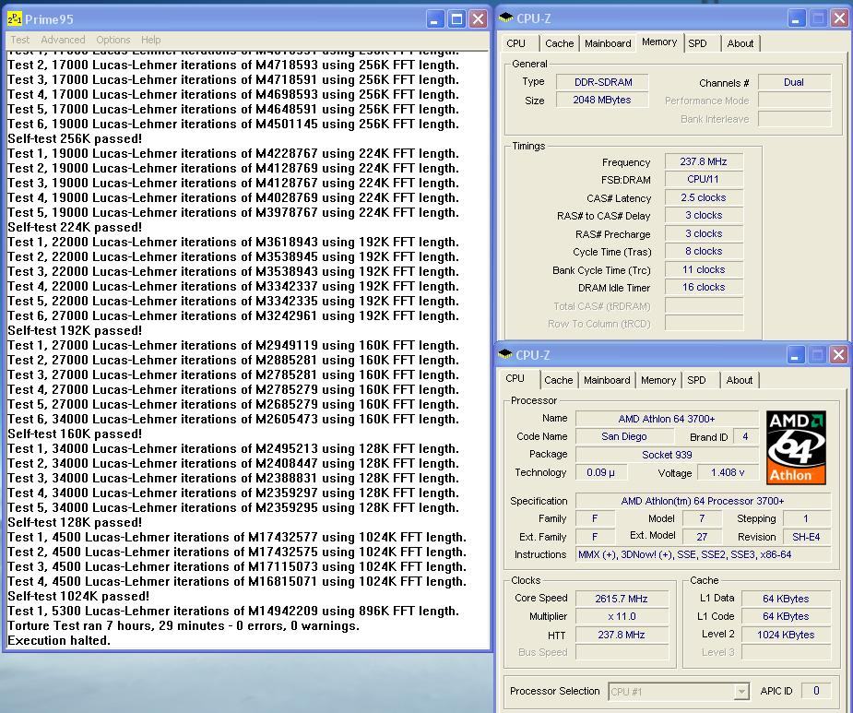Click the Voltage 1.408 v value
Image resolution: width=853 pixels, height=713 pixels.
pyautogui.click(x=728, y=472)
